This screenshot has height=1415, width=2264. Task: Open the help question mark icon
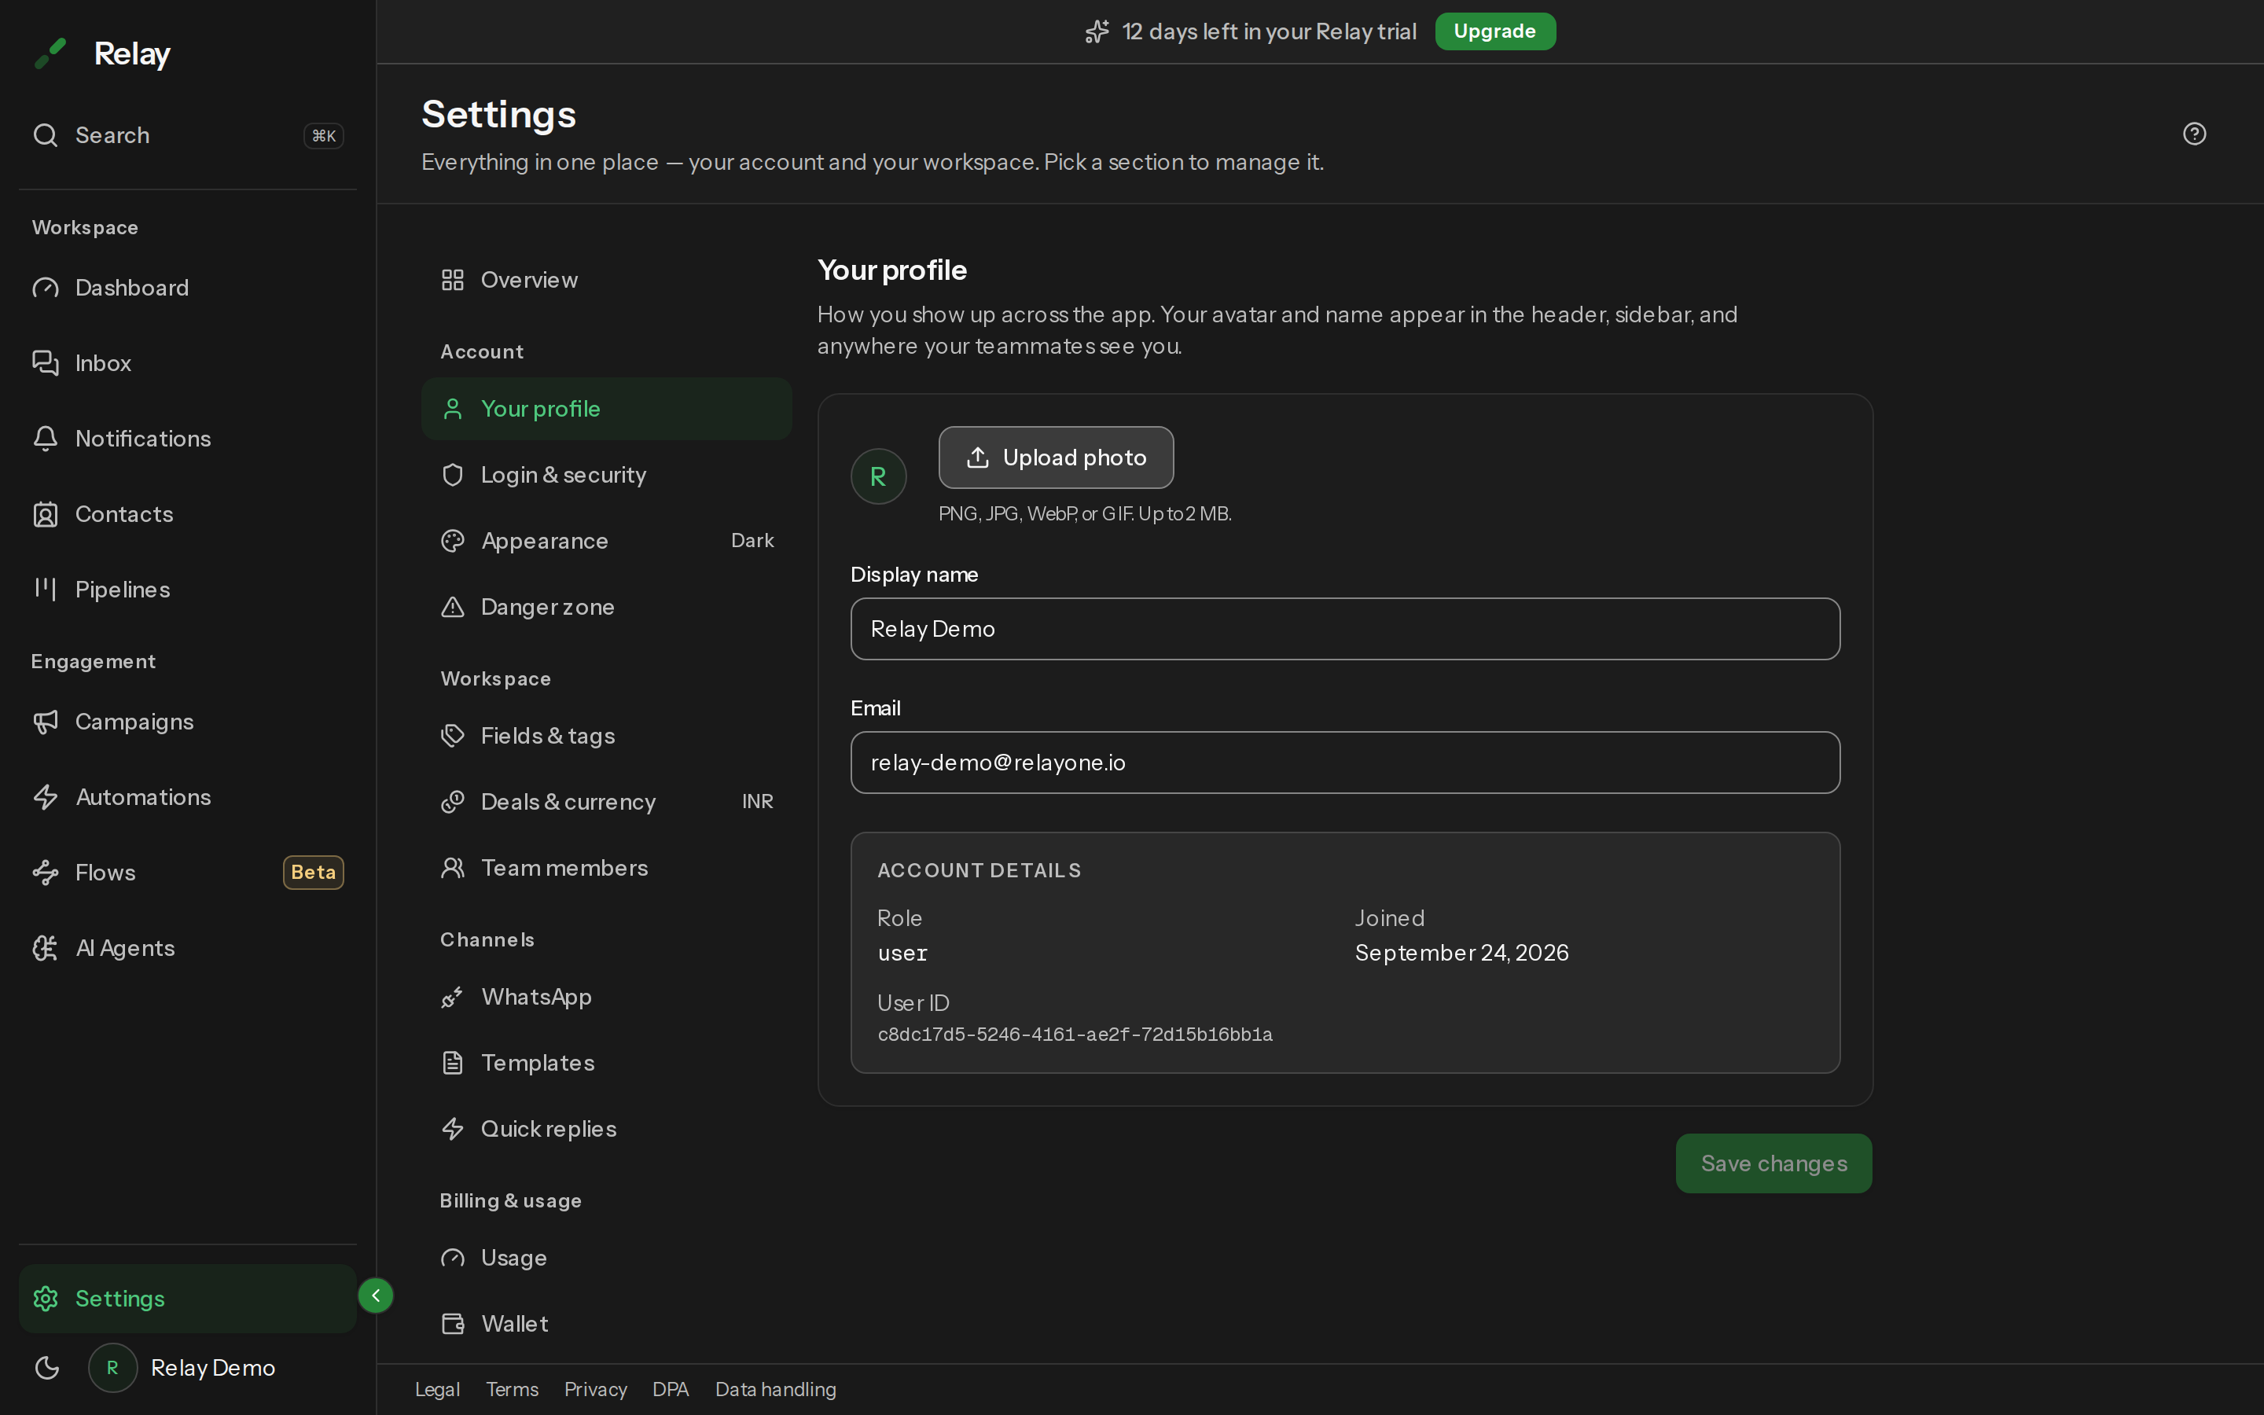coord(2194,134)
